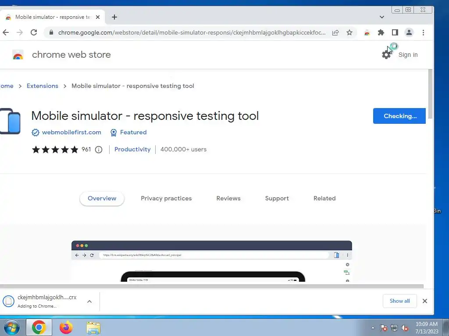Bookmark this page with the star icon
449x336 pixels.
tap(349, 32)
